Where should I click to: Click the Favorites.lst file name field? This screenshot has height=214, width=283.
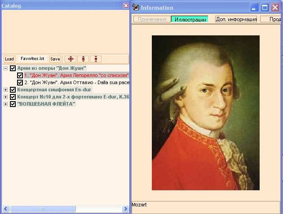(32, 59)
